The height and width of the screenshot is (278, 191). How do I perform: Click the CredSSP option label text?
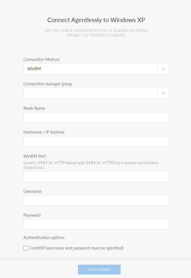click(76, 248)
